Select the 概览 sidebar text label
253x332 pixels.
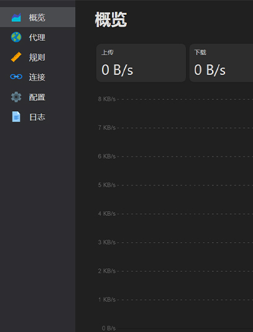click(x=37, y=17)
